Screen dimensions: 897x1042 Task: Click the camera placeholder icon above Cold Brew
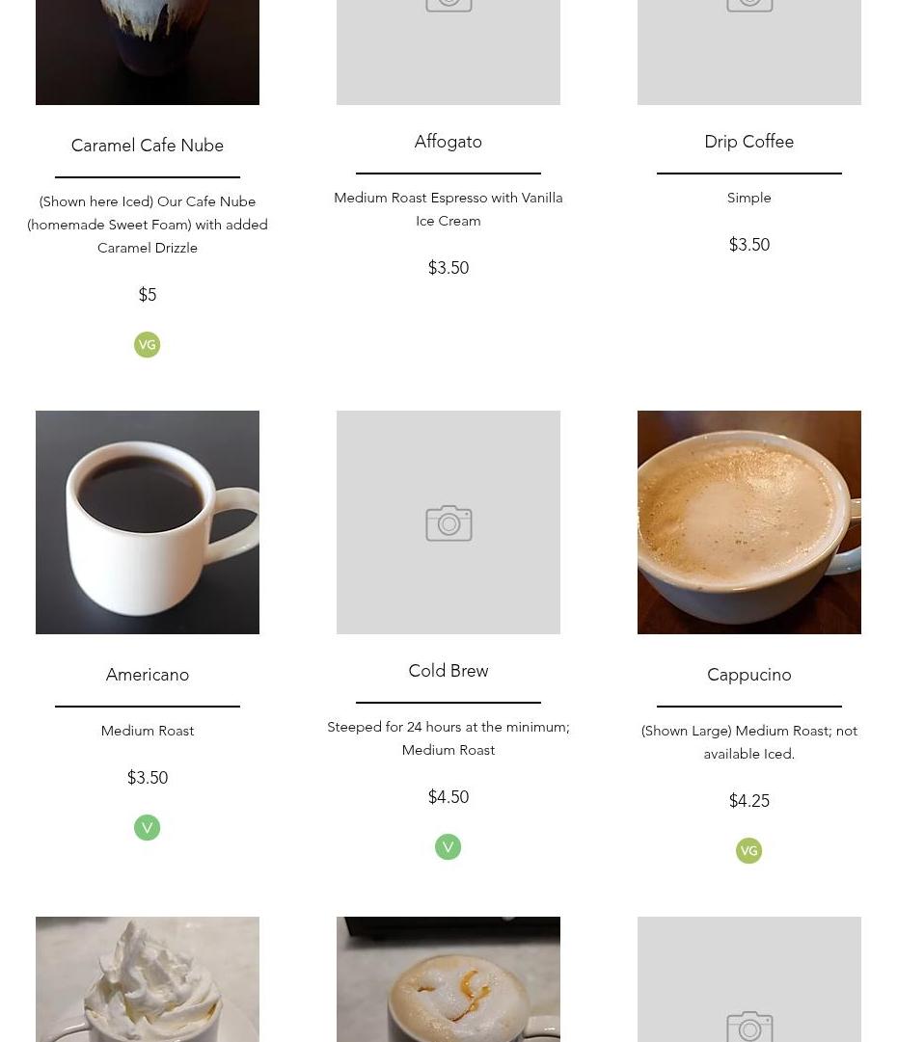point(448,523)
